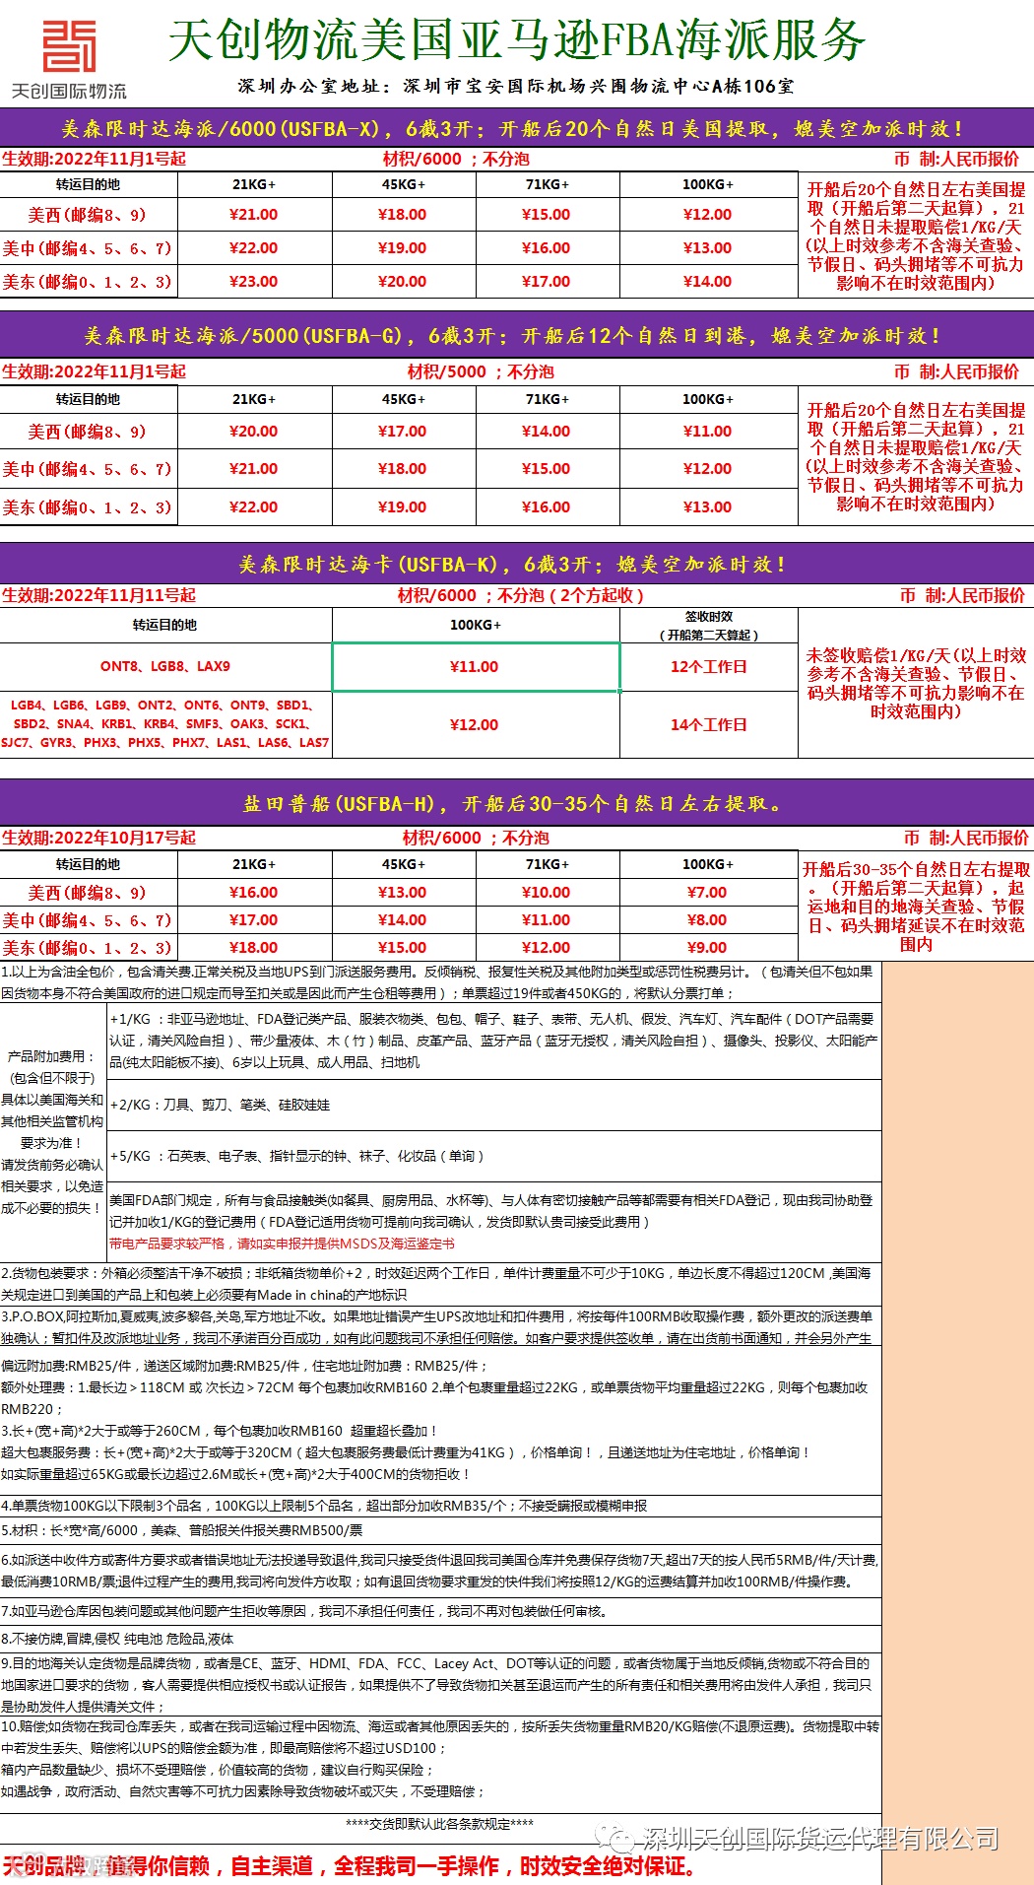This screenshot has height=1885, width=1034.
Task: Select ¥14.00 美东 100KG+ in USFBA-X table
Action: pyautogui.click(x=708, y=281)
